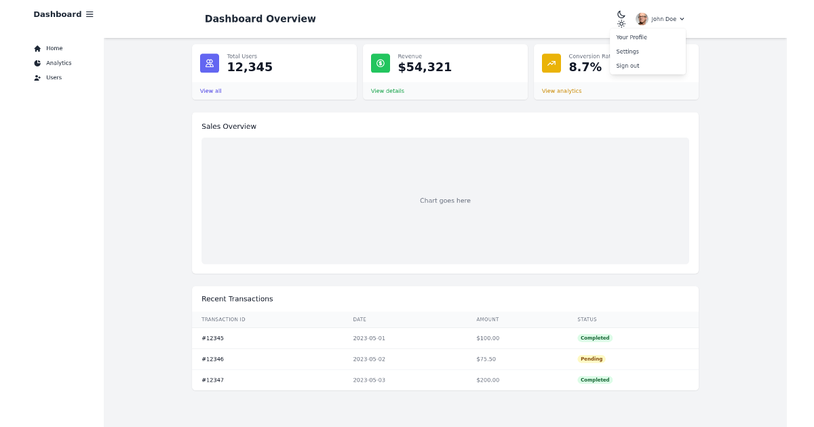The image size is (814, 427).
Task: Switch to light mode via the sun toggle
Action: coord(621,24)
